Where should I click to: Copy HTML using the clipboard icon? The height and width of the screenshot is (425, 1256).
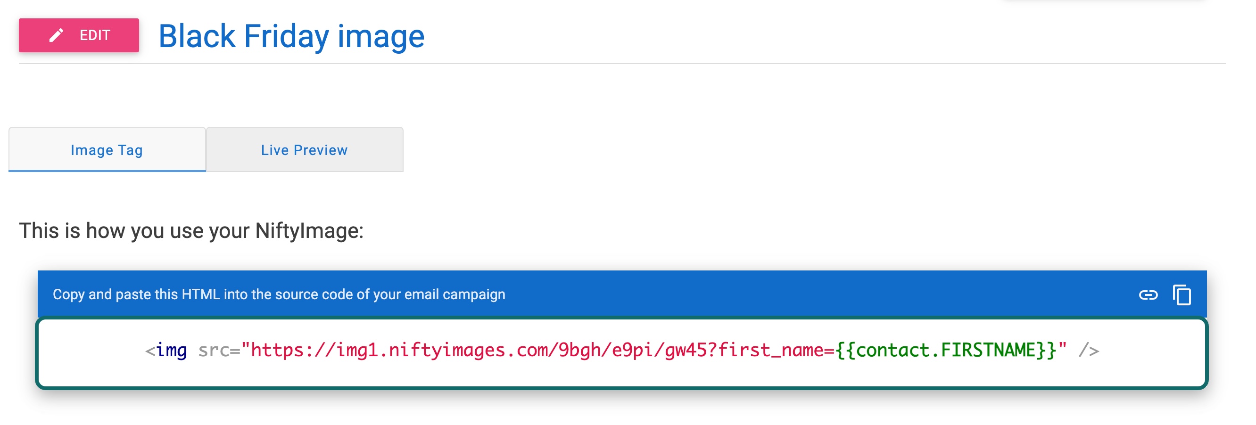point(1182,295)
